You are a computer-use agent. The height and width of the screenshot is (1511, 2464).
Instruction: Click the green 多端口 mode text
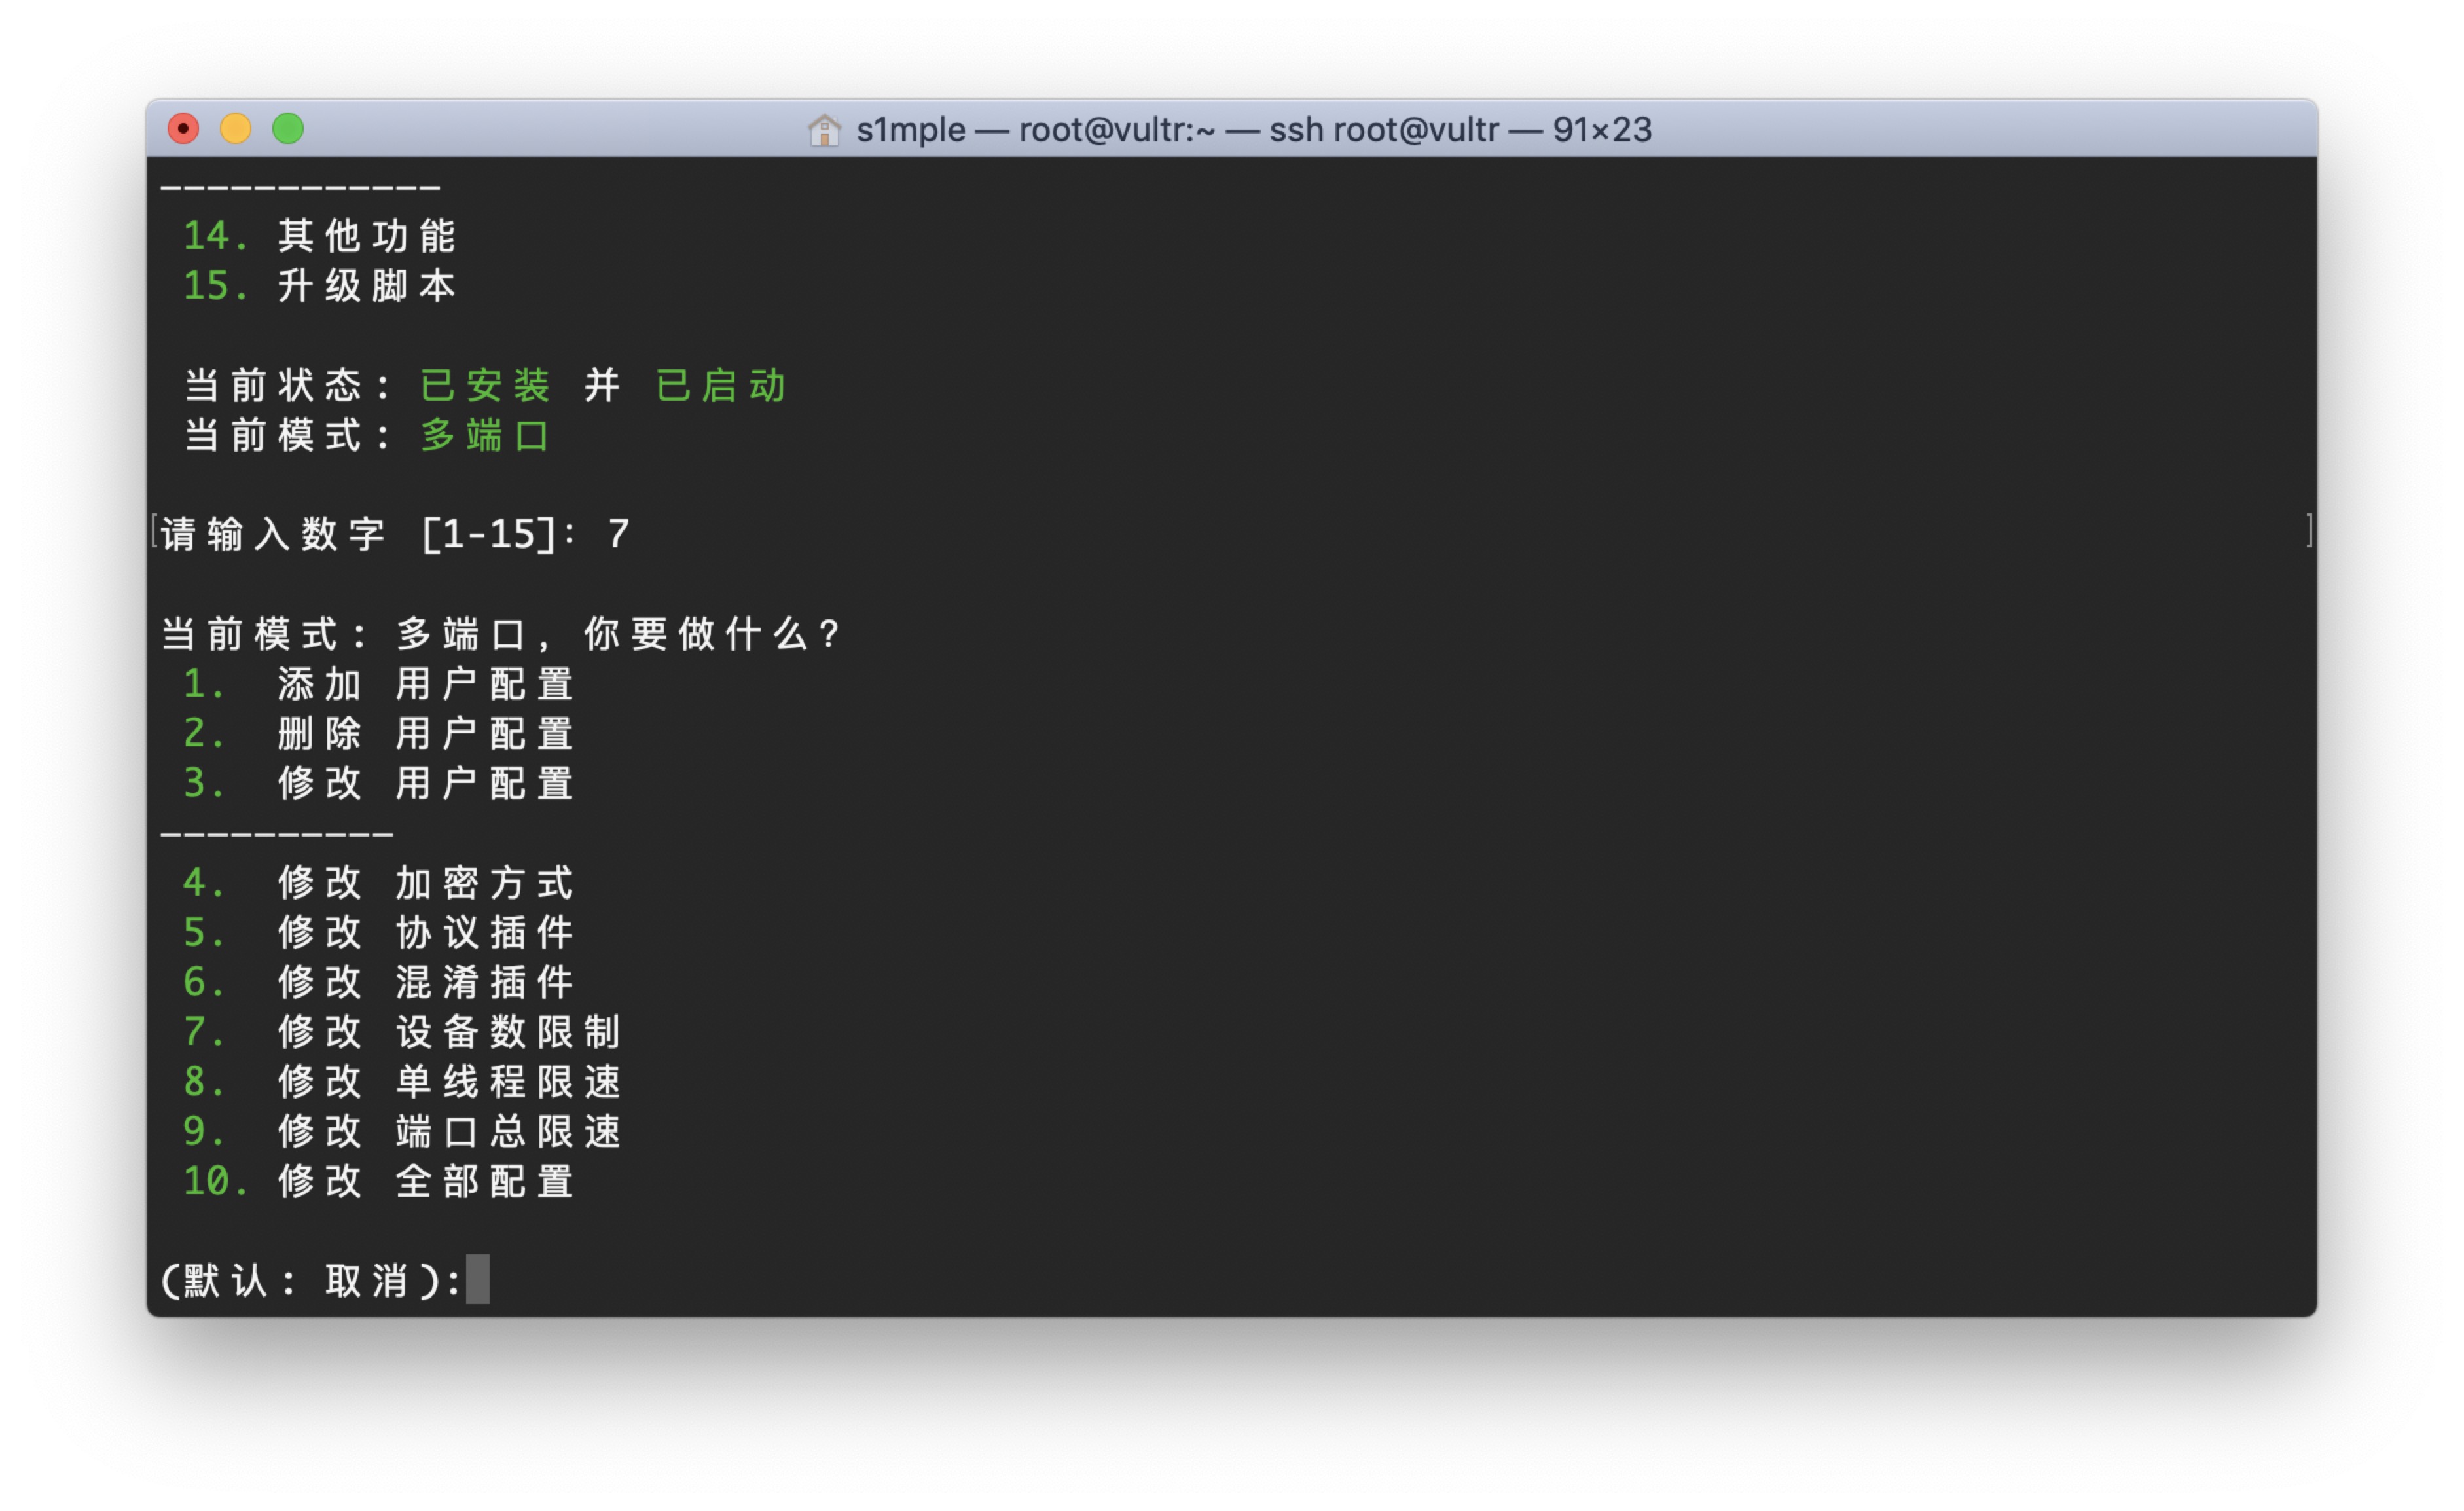[484, 435]
